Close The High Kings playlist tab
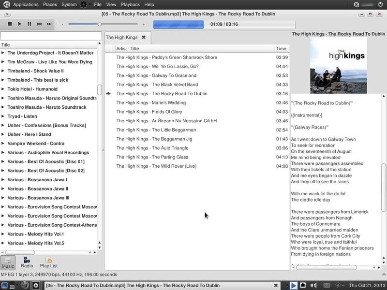The height and width of the screenshot is (290, 387). click(143, 37)
